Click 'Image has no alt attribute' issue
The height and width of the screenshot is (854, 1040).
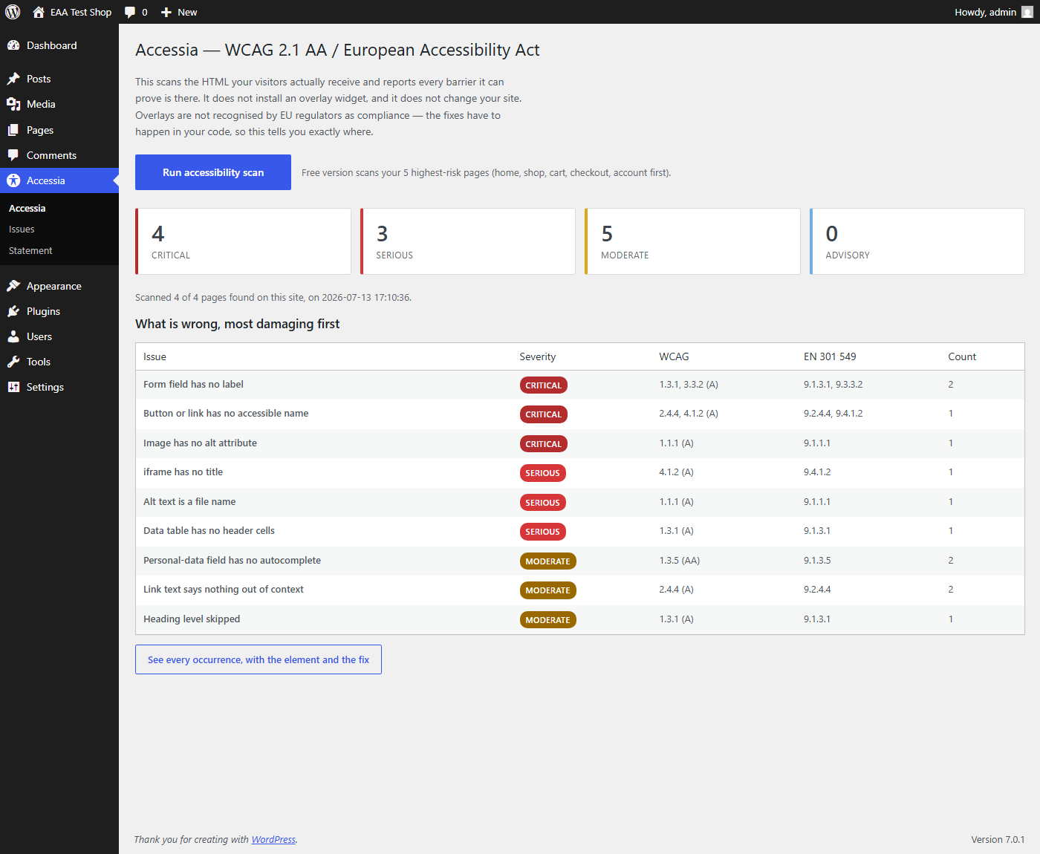click(x=200, y=443)
